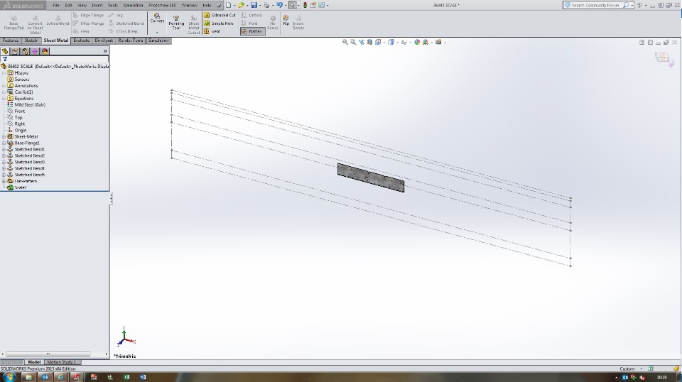Select Sketched Bend3 feature
Image resolution: width=682 pixels, height=382 pixels.
click(x=26, y=162)
